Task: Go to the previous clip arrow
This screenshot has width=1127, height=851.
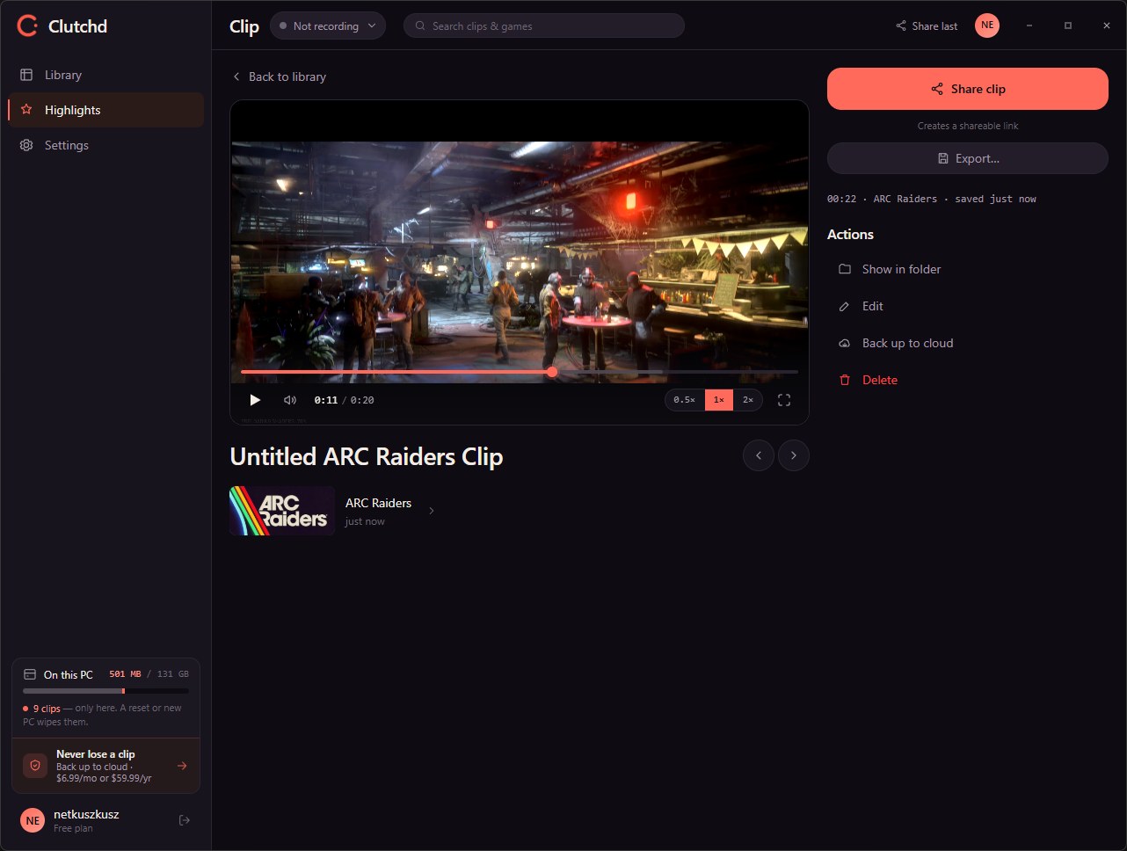Action: pyautogui.click(x=759, y=455)
